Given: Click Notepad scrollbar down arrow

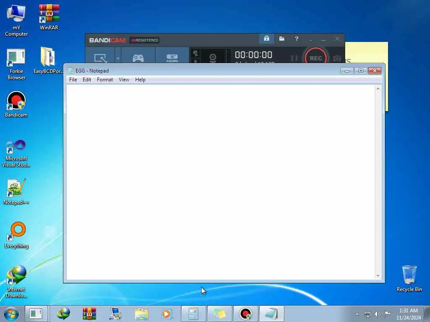Looking at the screenshot, I should coord(378,276).
